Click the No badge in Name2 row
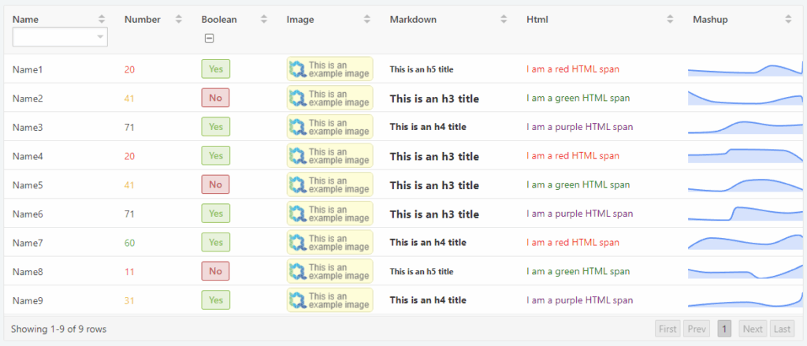This screenshot has height=346, width=807. coord(215,99)
